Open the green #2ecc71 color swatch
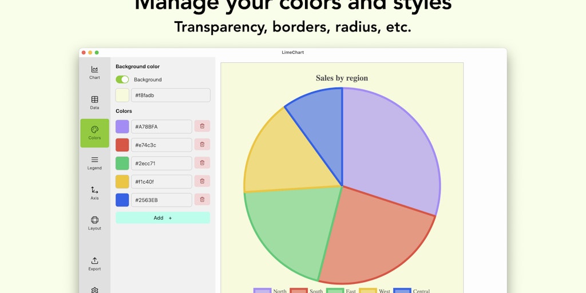 (122, 163)
